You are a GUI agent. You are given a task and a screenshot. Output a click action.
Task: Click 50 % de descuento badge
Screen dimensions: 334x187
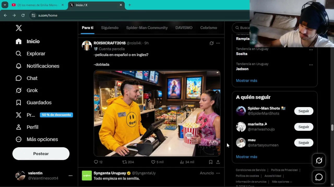(x=56, y=115)
